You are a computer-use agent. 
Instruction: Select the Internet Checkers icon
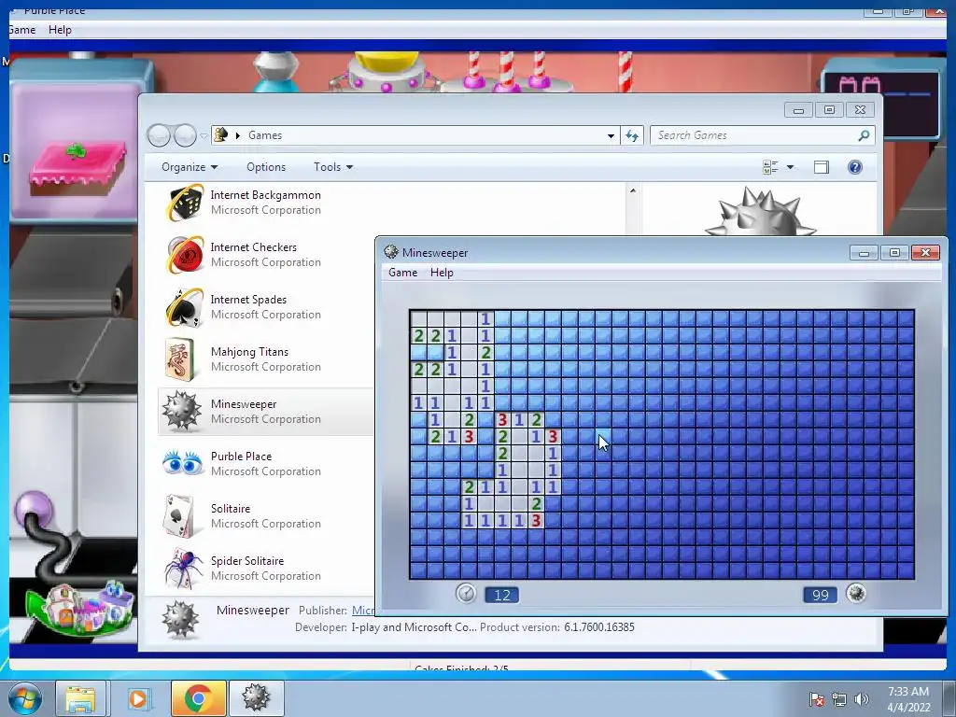[185, 254]
